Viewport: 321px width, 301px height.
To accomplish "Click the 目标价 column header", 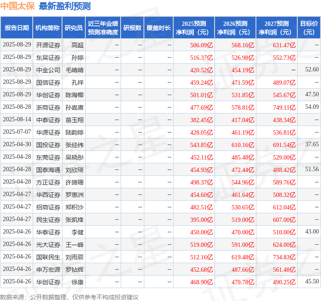I will [309, 28].
